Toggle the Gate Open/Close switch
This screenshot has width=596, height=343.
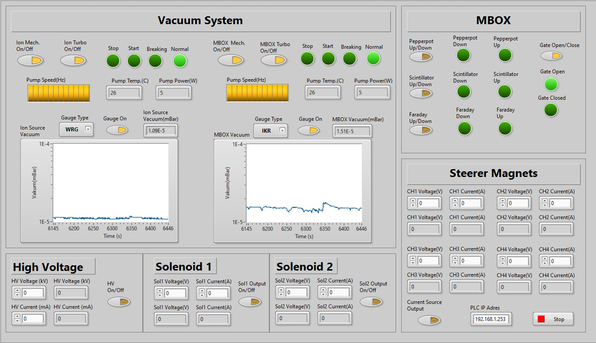tap(551, 56)
